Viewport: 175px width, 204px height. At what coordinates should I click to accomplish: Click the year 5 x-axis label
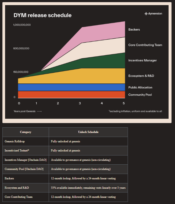point(124,103)
